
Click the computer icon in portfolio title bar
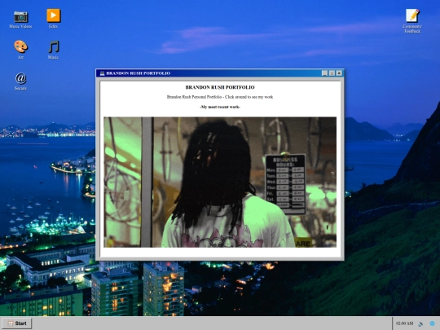pyautogui.click(x=102, y=73)
